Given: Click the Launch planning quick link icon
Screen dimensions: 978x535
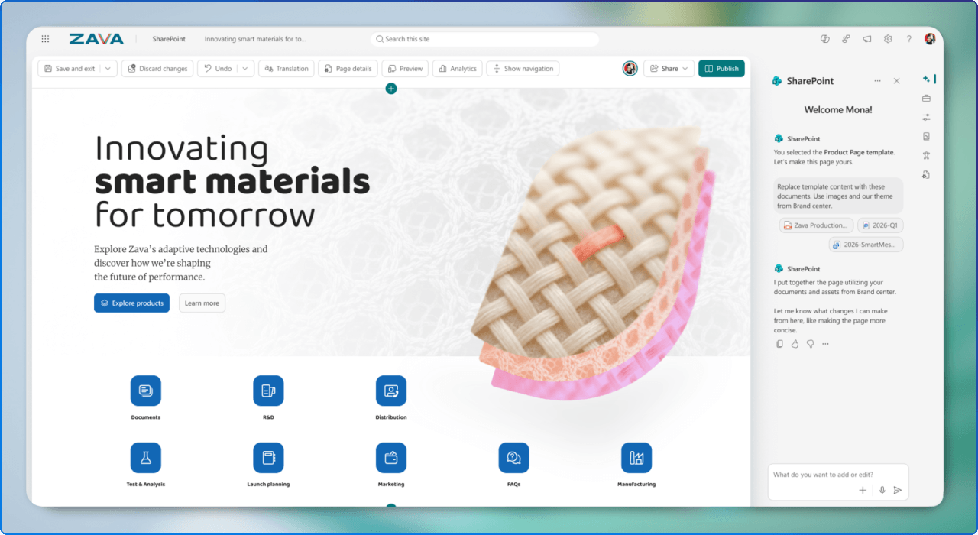Looking at the screenshot, I should (268, 458).
